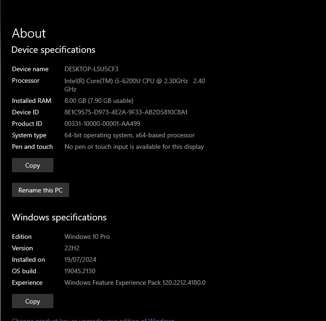Select the Edition label
This screenshot has width=326, height=321.
22,237
